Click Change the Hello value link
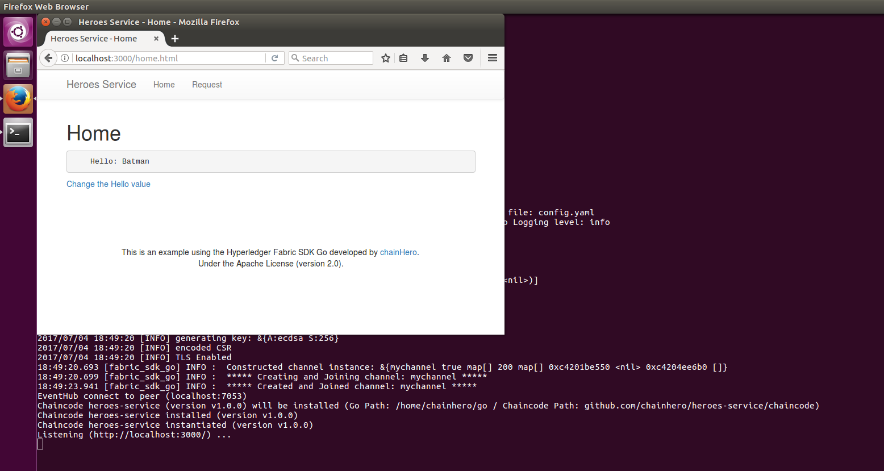Screen dimensions: 884x471 [x=109, y=184]
